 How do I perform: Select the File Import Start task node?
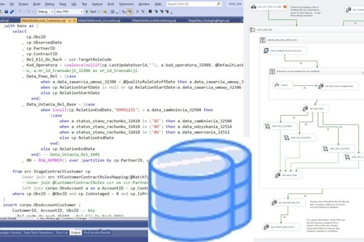click(x=315, y=108)
